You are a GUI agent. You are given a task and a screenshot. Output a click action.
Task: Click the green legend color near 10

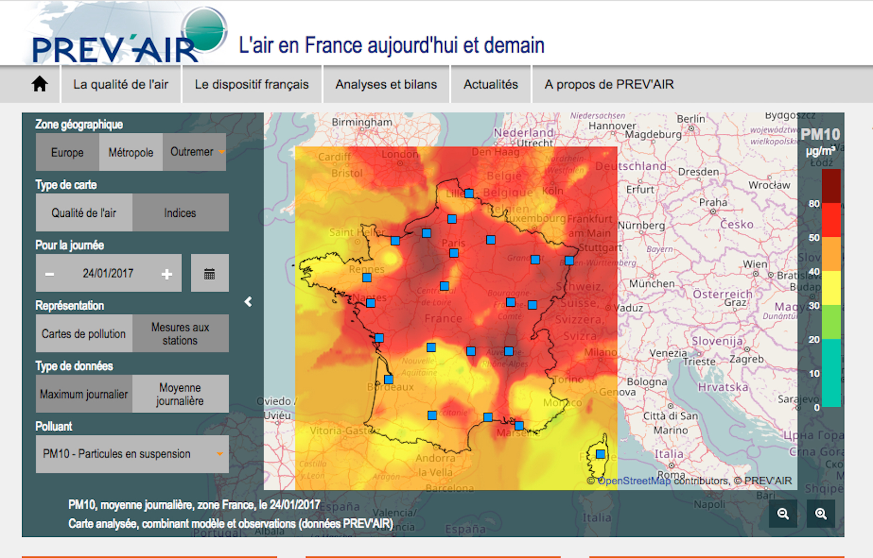click(831, 373)
